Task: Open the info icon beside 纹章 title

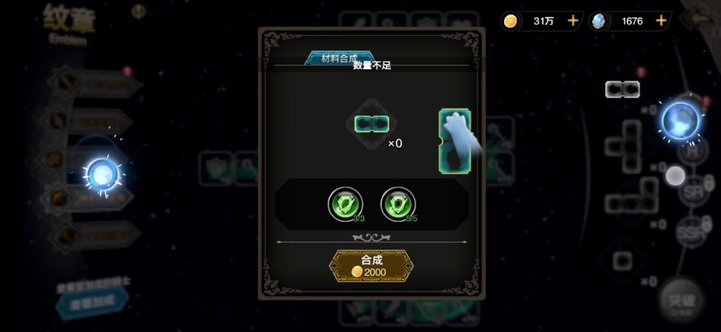Action: pyautogui.click(x=138, y=11)
